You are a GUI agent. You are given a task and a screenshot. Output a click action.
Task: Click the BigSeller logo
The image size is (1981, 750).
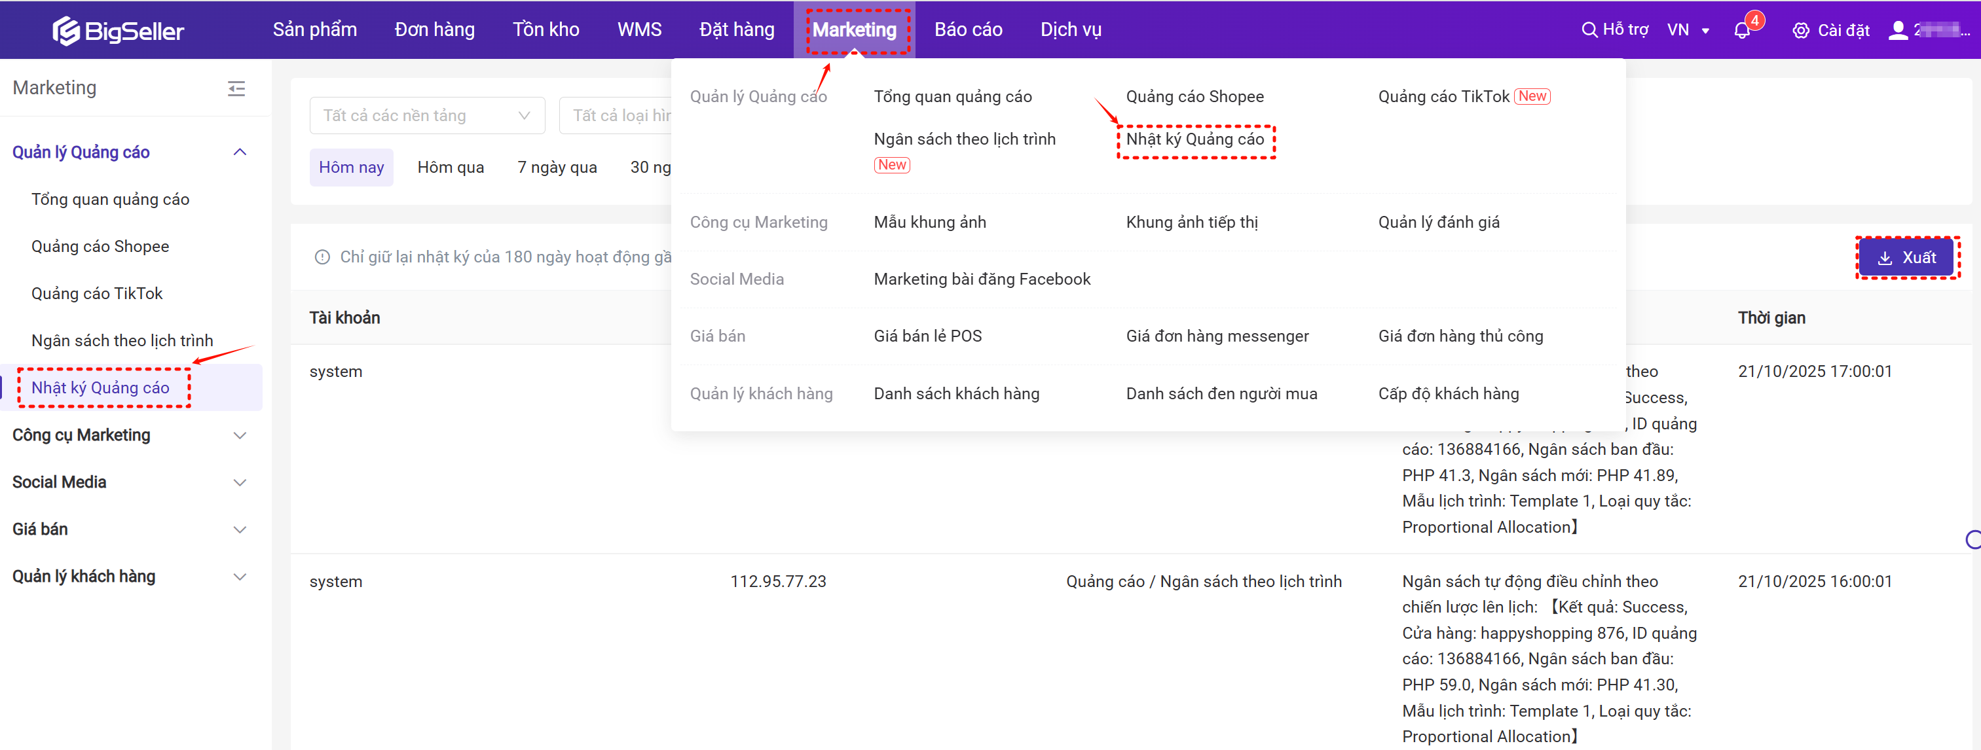pos(118,31)
